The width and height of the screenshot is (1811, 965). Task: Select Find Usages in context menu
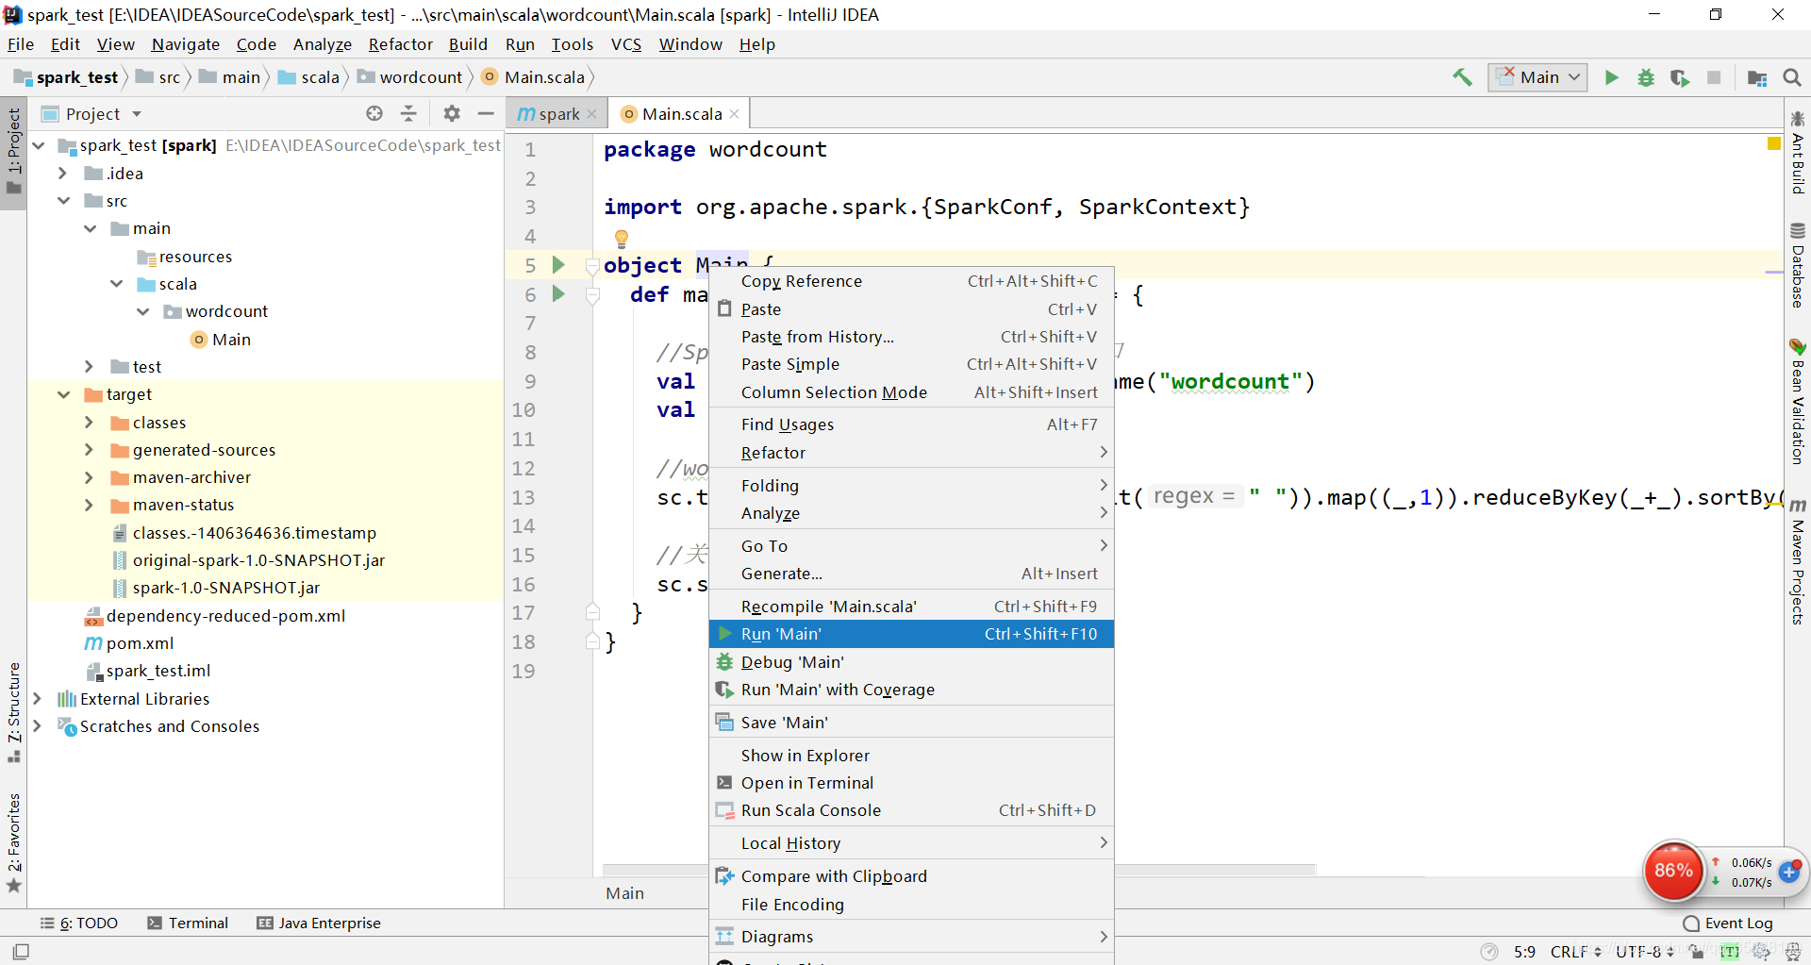click(x=911, y=424)
